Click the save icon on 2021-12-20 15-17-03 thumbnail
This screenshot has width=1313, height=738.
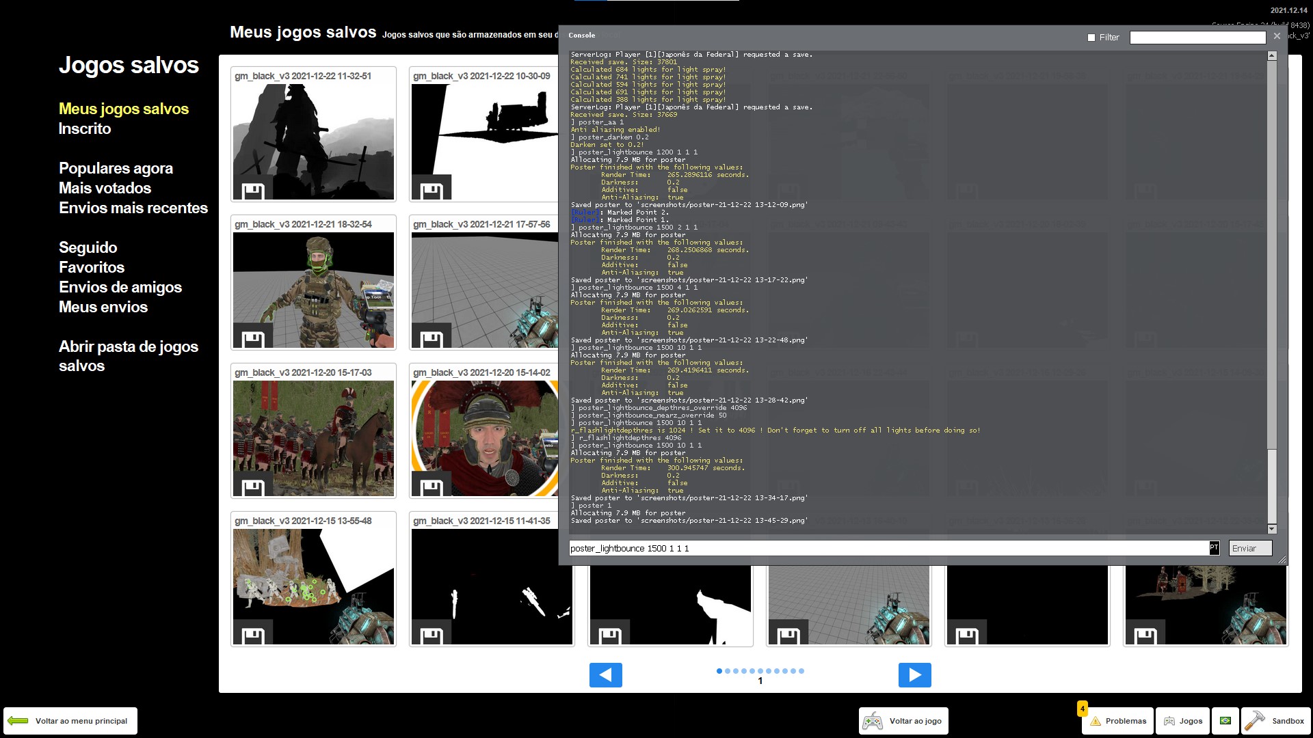(253, 487)
